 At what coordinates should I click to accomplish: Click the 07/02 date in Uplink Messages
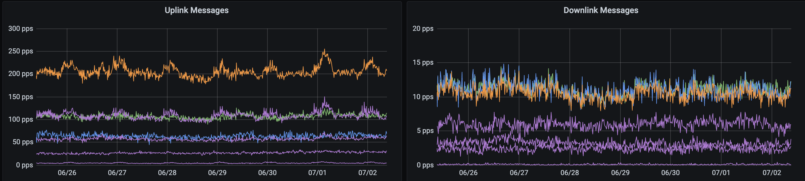tap(368, 173)
